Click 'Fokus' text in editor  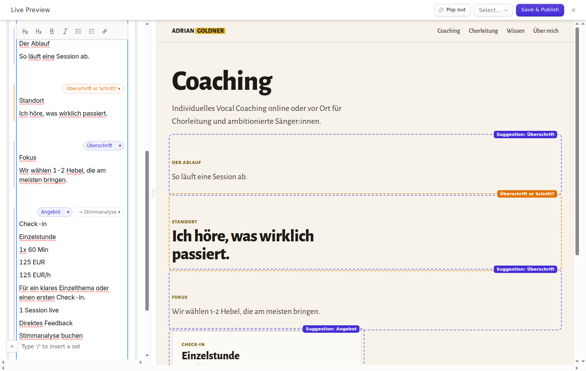coord(28,158)
